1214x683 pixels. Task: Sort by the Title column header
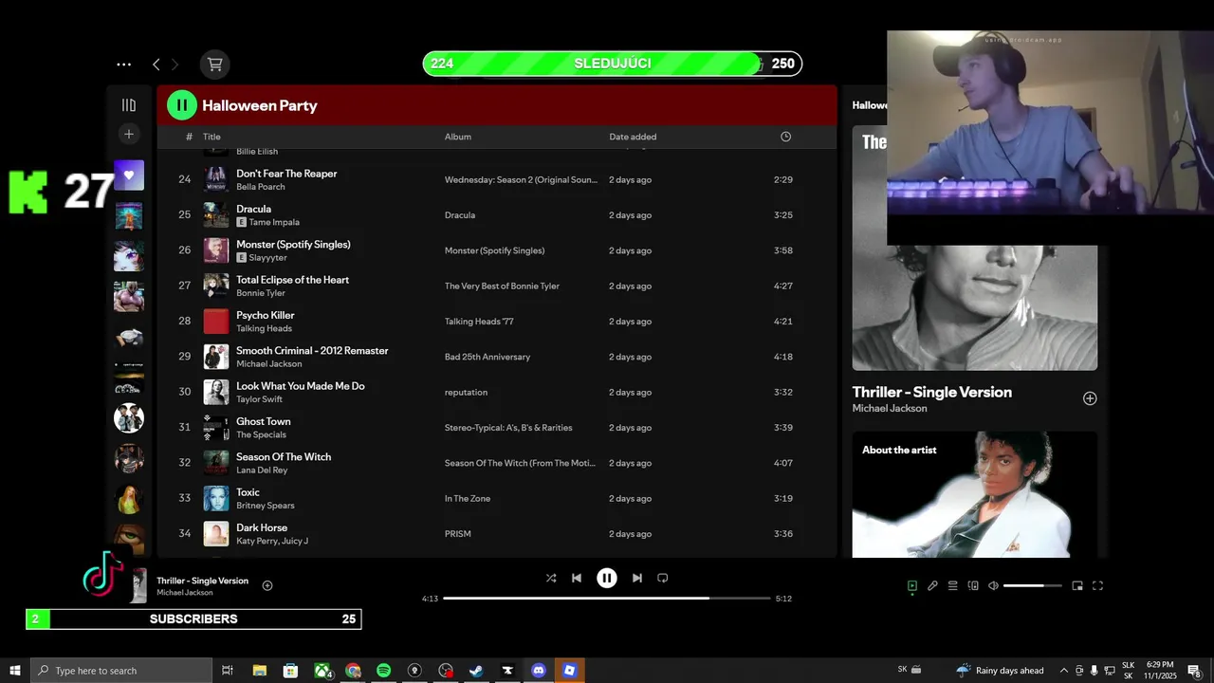pyautogui.click(x=212, y=137)
